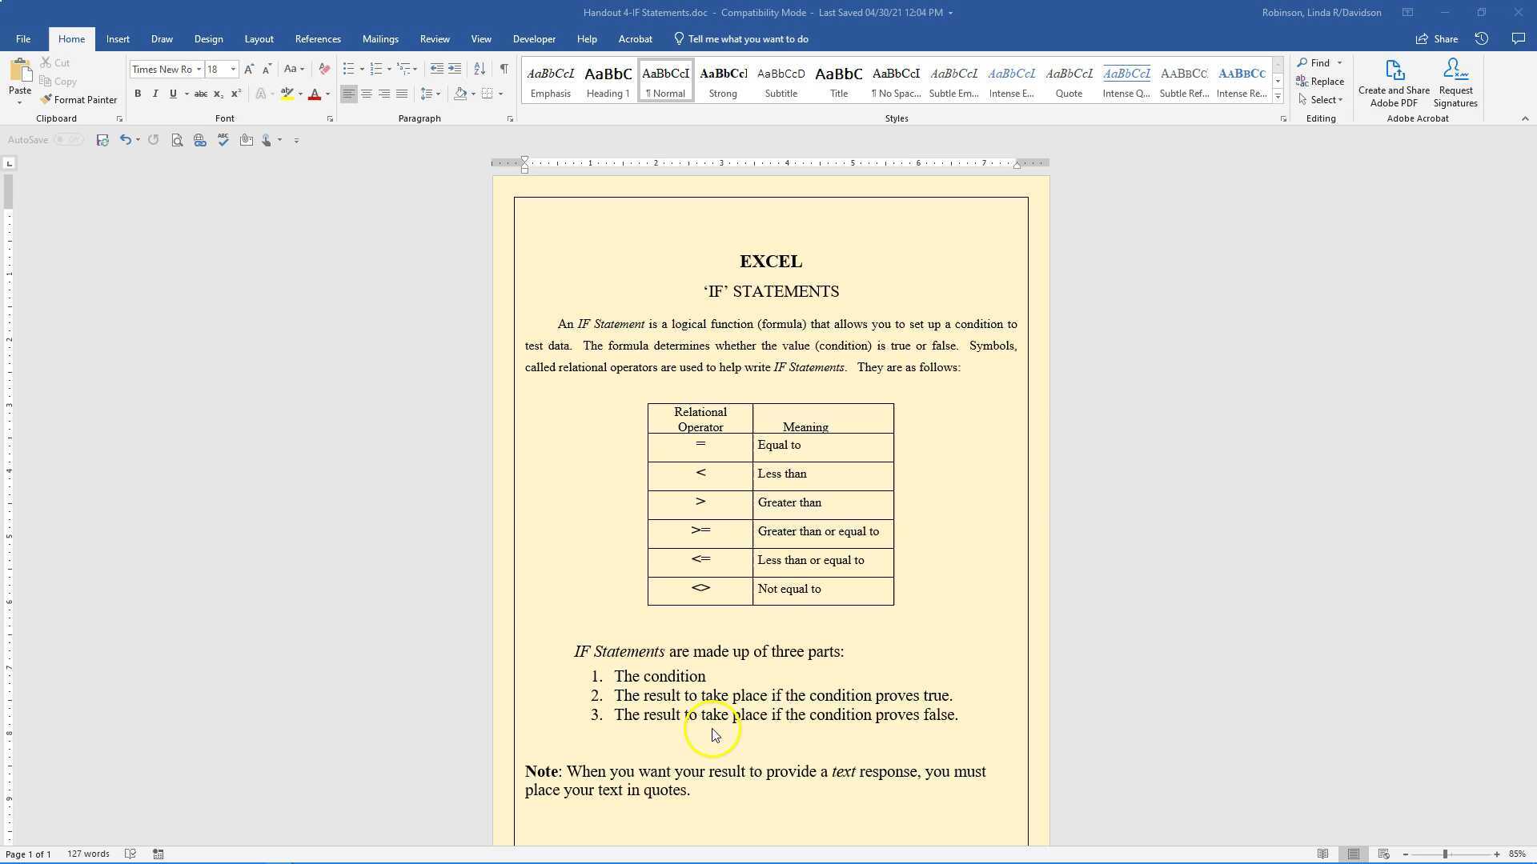Click the Undo arrow icon

125,140
